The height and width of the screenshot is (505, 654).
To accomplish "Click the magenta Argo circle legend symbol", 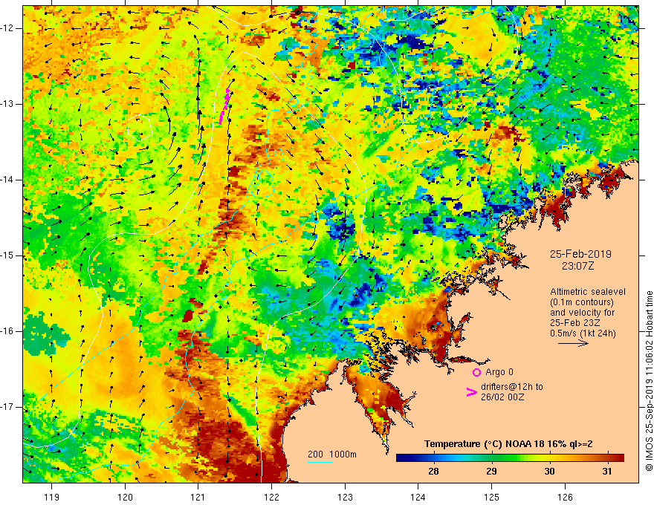I will (476, 373).
